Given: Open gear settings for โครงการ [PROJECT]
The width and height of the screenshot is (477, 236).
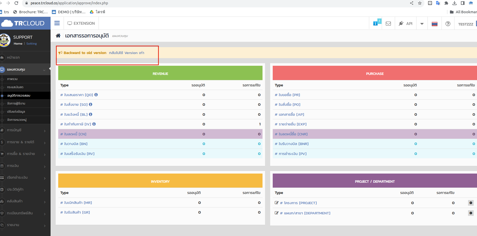Looking at the screenshot, I should coord(471,203).
